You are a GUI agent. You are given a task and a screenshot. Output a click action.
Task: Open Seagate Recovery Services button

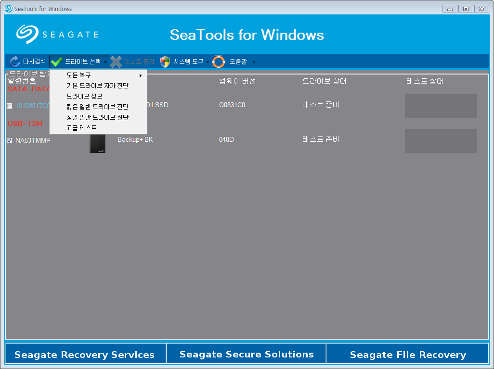pos(86,354)
